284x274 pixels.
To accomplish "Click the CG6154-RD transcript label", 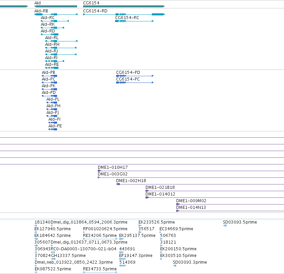I will click(x=95, y=11).
